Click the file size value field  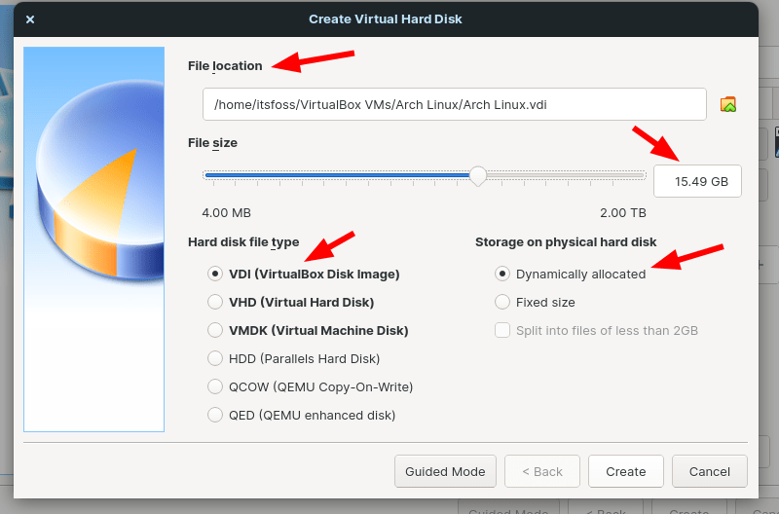click(x=697, y=182)
